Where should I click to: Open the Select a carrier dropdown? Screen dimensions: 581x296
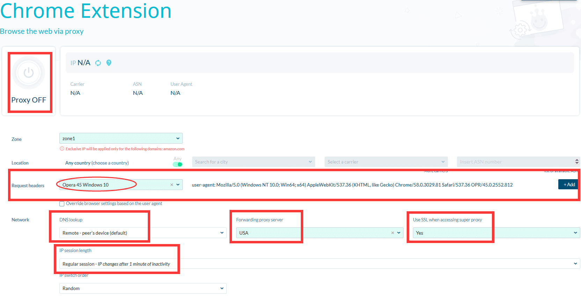(386, 162)
